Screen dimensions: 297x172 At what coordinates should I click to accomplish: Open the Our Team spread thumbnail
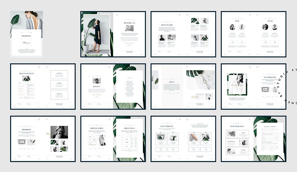pyautogui.click(x=254, y=34)
